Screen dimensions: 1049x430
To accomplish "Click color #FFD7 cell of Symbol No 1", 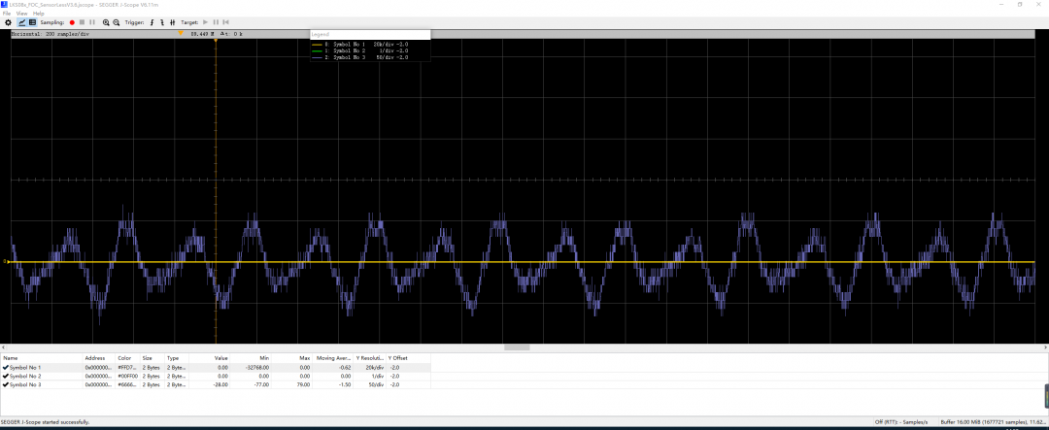I will pyautogui.click(x=127, y=368).
